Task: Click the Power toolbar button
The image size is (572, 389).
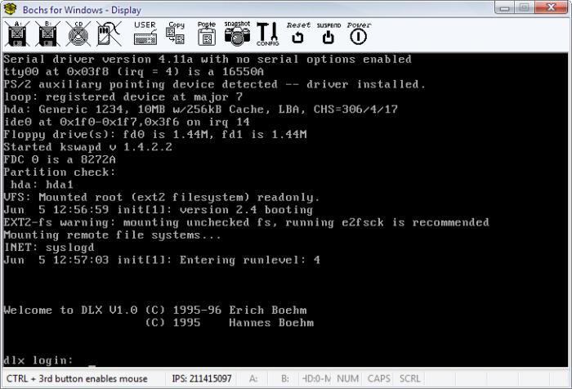Action: 359,34
